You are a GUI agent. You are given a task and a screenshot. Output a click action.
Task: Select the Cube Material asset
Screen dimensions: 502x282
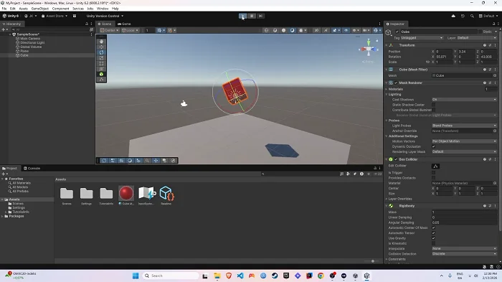[126, 195]
